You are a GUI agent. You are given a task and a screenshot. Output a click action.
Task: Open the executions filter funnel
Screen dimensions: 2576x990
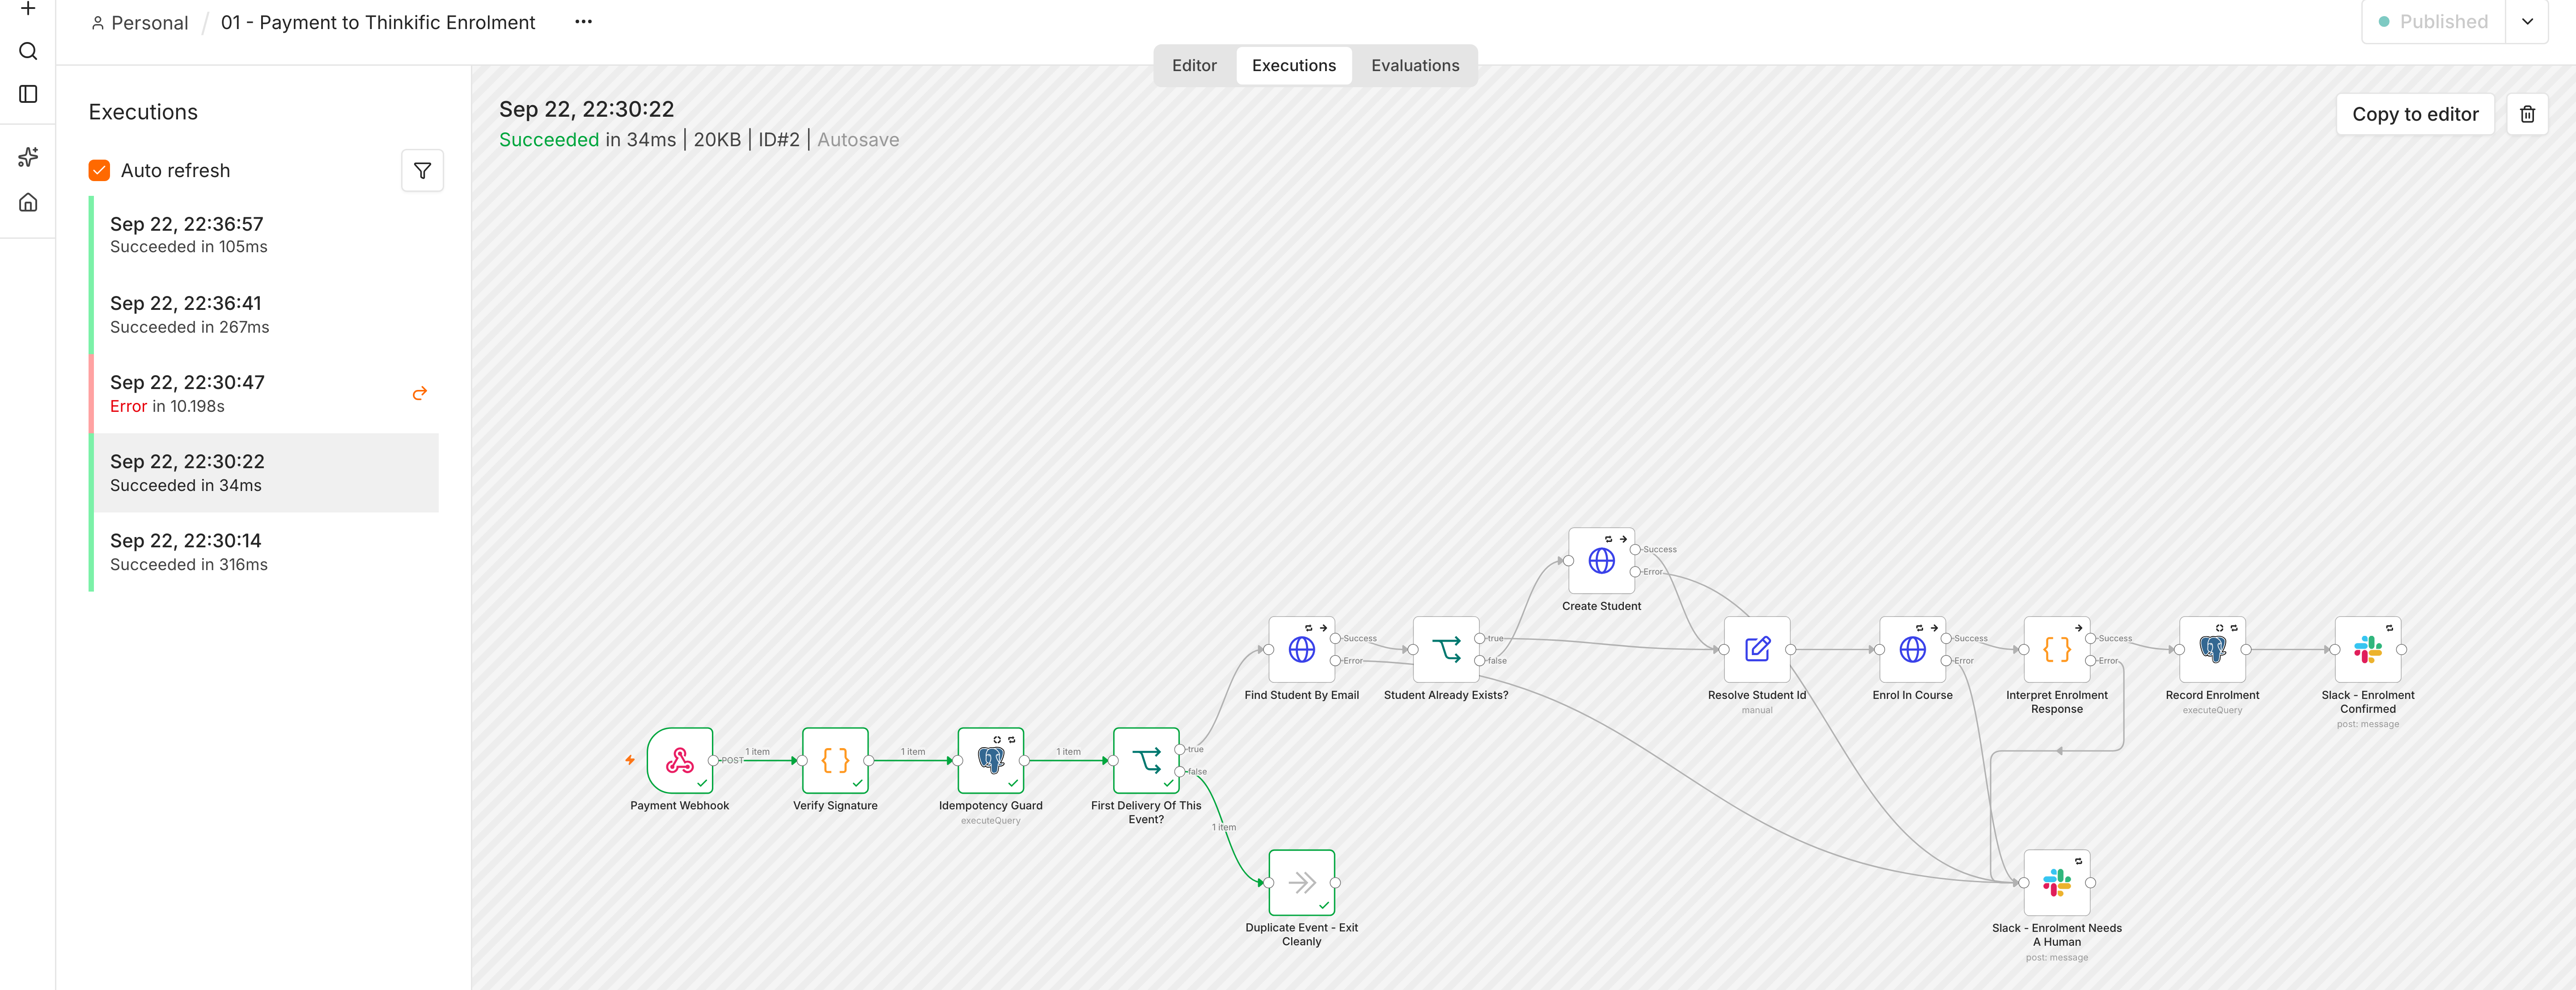click(422, 170)
